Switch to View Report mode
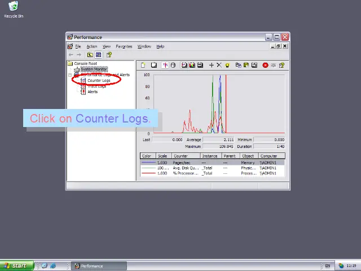The height and width of the screenshot is (271, 361). coord(200,65)
